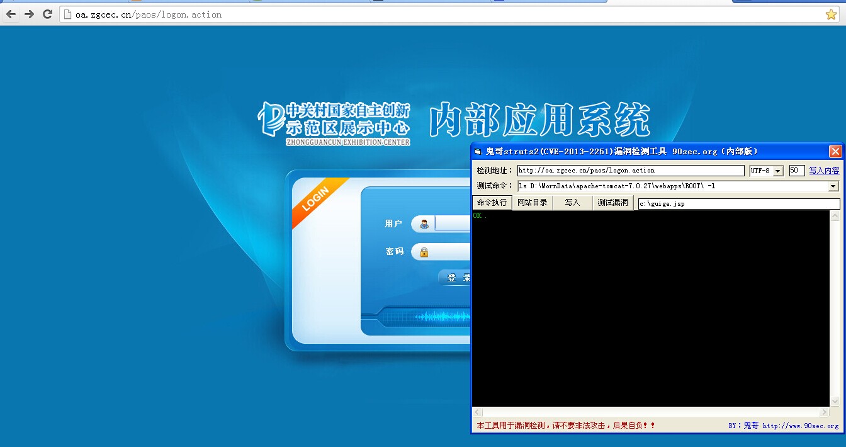Expand the 测试命令 command dropdown
This screenshot has width=846, height=447.
coord(833,186)
